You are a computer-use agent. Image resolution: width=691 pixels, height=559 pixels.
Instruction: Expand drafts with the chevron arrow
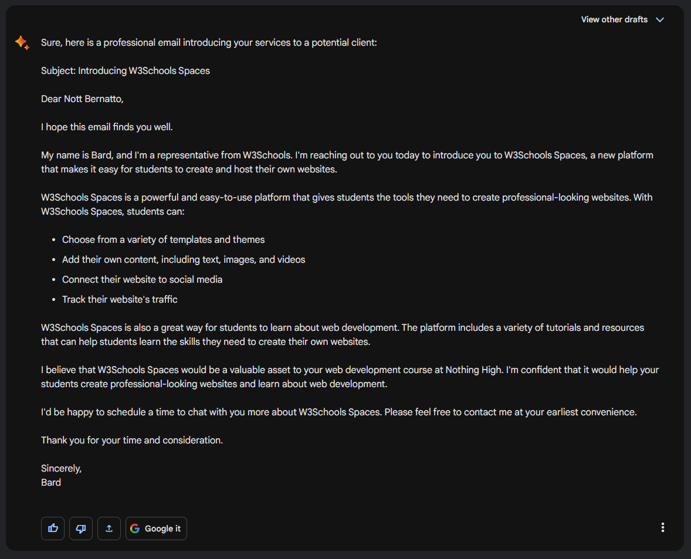click(x=660, y=20)
